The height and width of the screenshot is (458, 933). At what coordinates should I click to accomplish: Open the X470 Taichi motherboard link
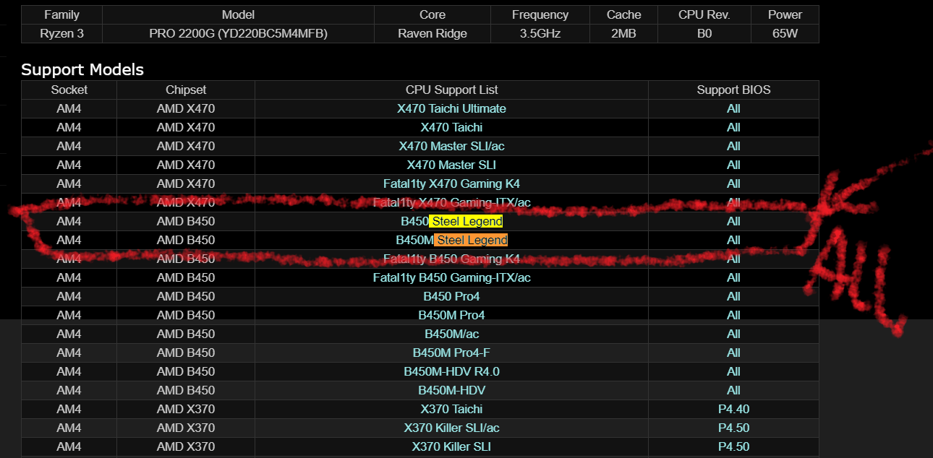point(451,127)
